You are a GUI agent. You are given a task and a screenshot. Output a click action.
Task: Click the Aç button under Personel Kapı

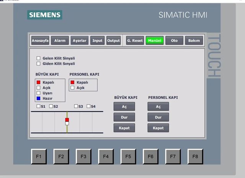pyautogui.click(x=158, y=106)
